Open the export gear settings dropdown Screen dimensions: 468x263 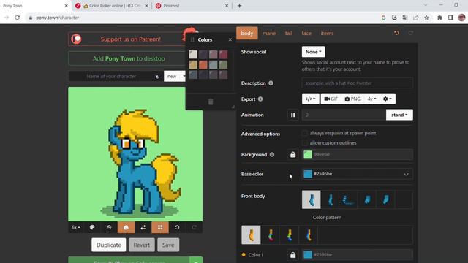pos(388,99)
